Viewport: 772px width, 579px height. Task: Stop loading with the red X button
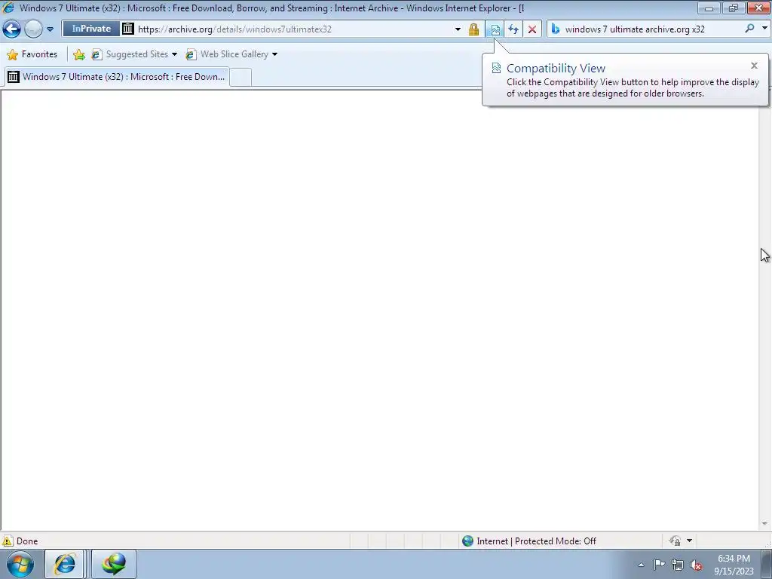pos(532,29)
